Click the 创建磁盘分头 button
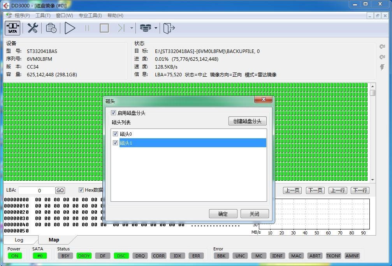The width and height of the screenshot is (392, 266). coord(248,121)
